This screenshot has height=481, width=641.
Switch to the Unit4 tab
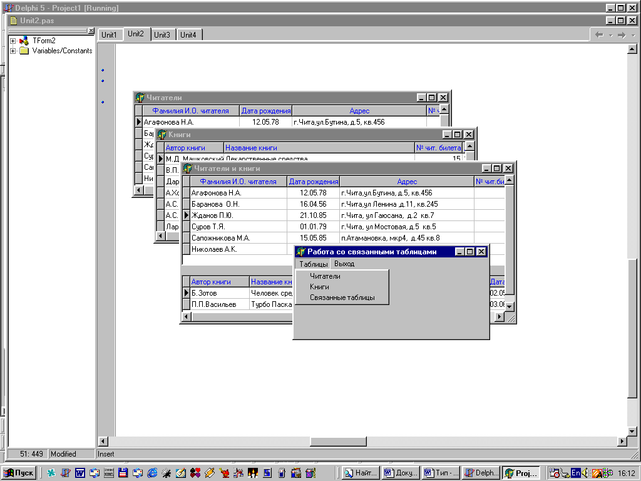pyautogui.click(x=188, y=35)
